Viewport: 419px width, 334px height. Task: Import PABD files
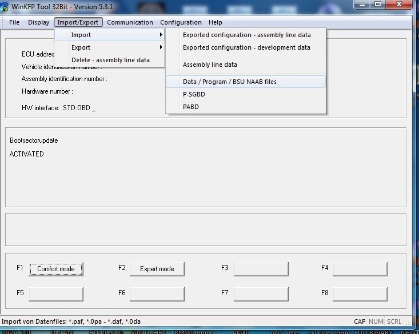coord(191,107)
